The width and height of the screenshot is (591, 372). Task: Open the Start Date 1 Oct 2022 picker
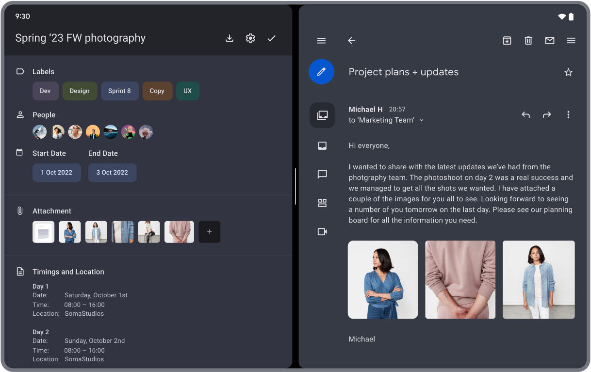(x=57, y=173)
